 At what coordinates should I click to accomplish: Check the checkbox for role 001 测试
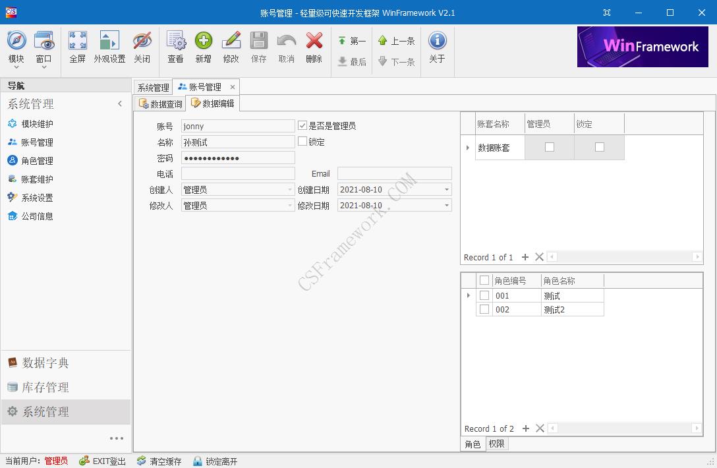[486, 295]
